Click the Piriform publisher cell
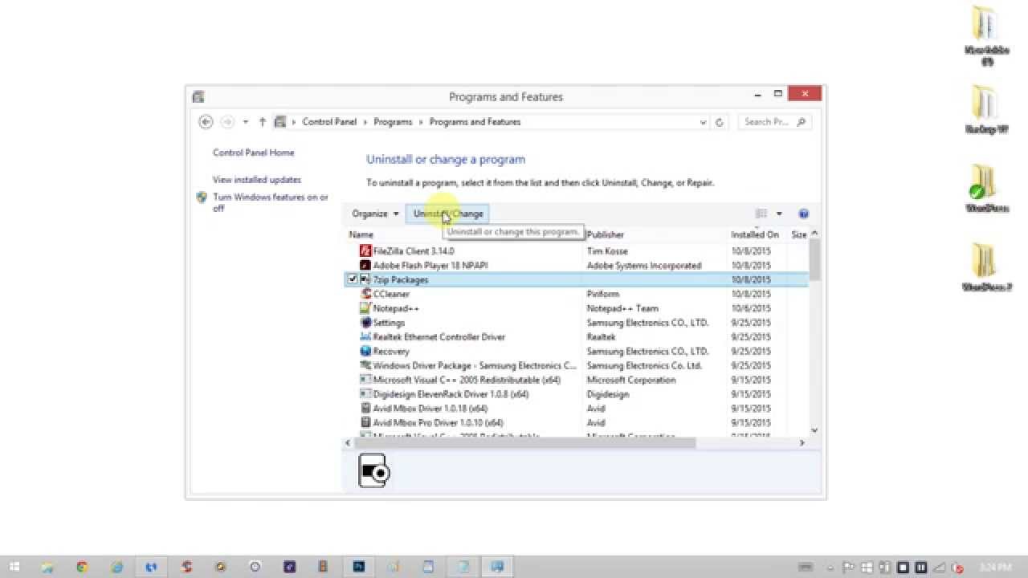Image resolution: width=1028 pixels, height=578 pixels. click(602, 294)
